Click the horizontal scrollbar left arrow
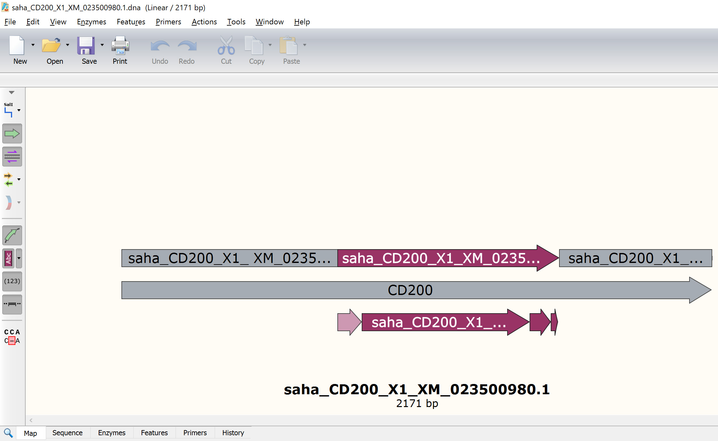This screenshot has height=441, width=718. [31, 420]
